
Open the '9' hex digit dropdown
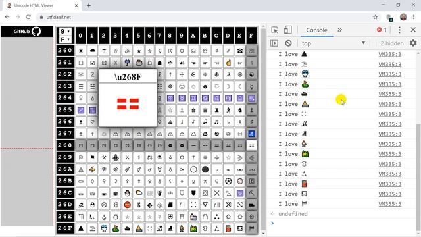(x=65, y=32)
